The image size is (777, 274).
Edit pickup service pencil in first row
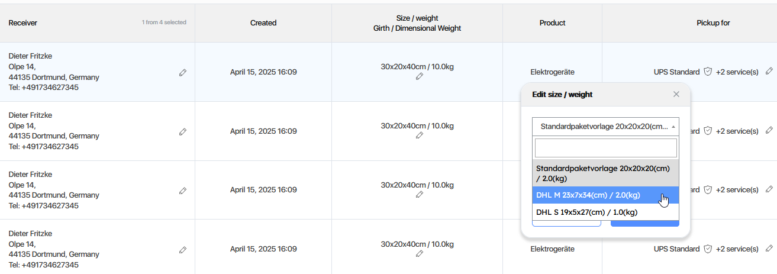pos(769,71)
